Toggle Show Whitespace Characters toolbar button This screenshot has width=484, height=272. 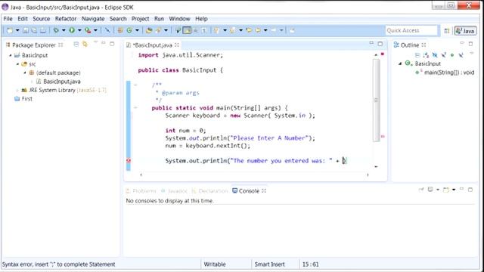pyautogui.click(x=204, y=30)
